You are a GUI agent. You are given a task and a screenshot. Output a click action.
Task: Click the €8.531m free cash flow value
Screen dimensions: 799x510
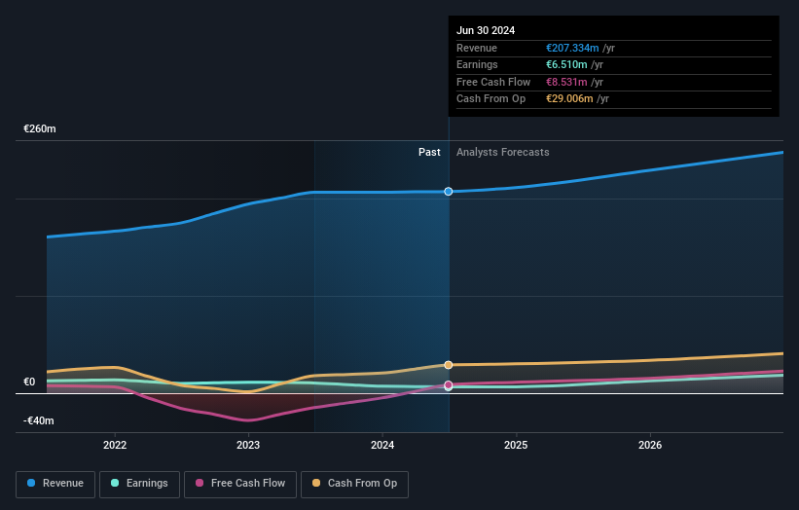(x=566, y=82)
